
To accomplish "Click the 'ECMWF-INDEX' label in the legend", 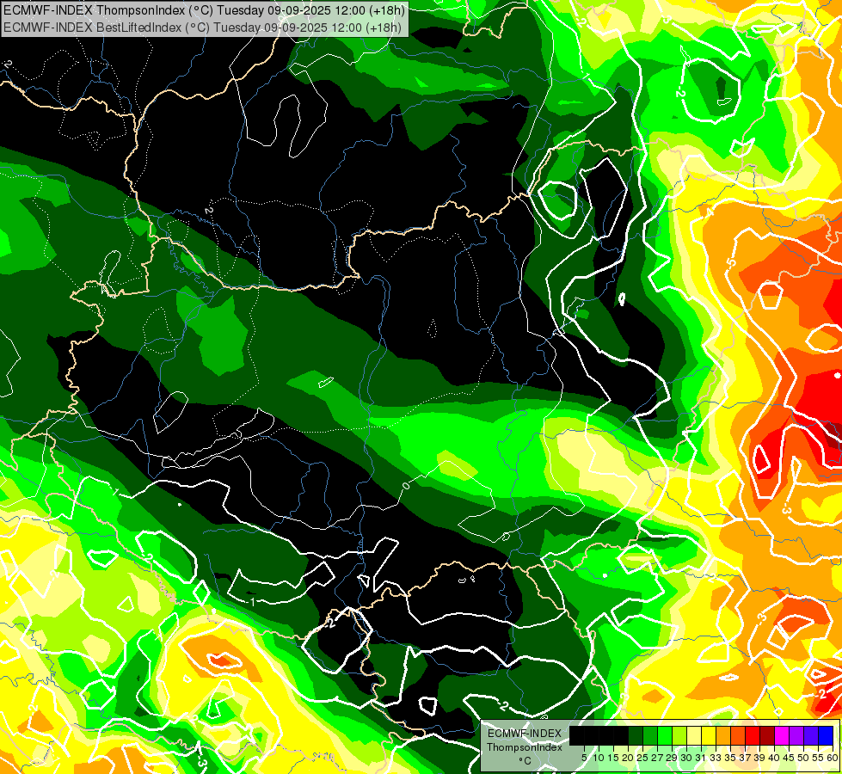I will [x=525, y=734].
